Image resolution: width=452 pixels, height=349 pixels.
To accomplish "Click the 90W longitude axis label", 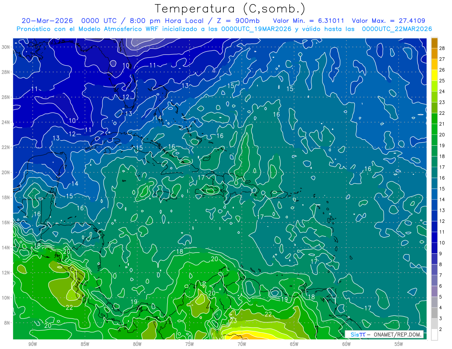I will click(x=32, y=344).
